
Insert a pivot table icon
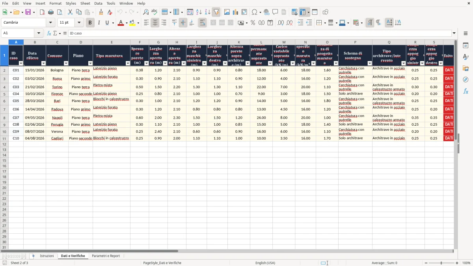(x=244, y=12)
